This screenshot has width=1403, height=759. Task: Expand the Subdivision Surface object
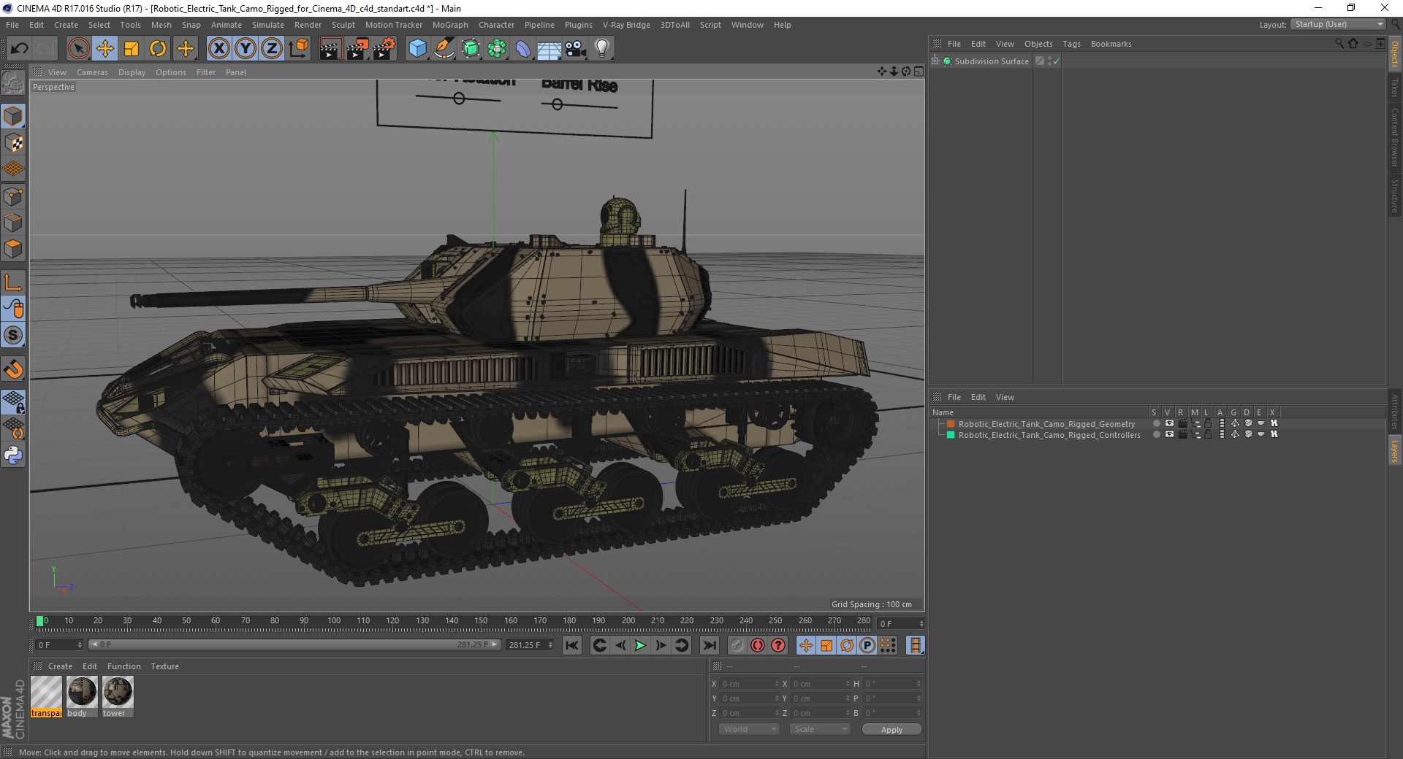point(935,61)
